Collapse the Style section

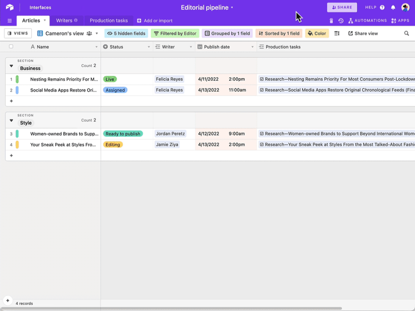click(x=11, y=120)
